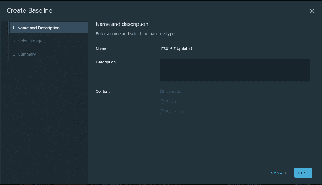The image size is (322, 185).
Task: Click the Name field label
Action: (x=101, y=49)
